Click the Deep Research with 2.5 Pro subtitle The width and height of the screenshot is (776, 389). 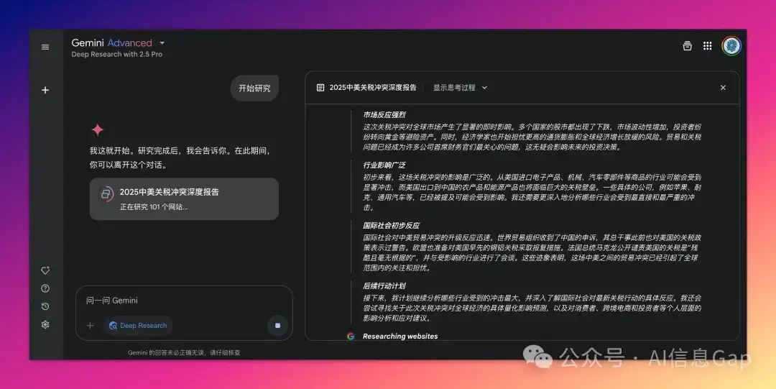[x=117, y=55]
